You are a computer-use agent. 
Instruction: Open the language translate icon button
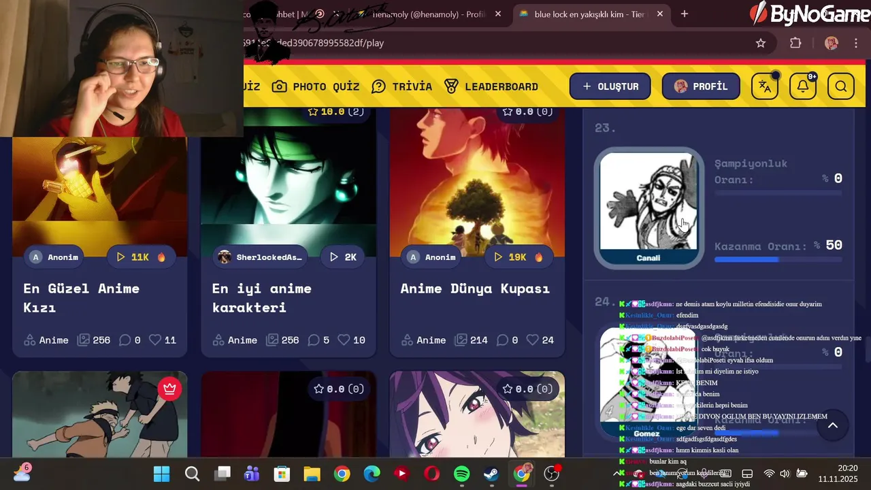pyautogui.click(x=765, y=86)
